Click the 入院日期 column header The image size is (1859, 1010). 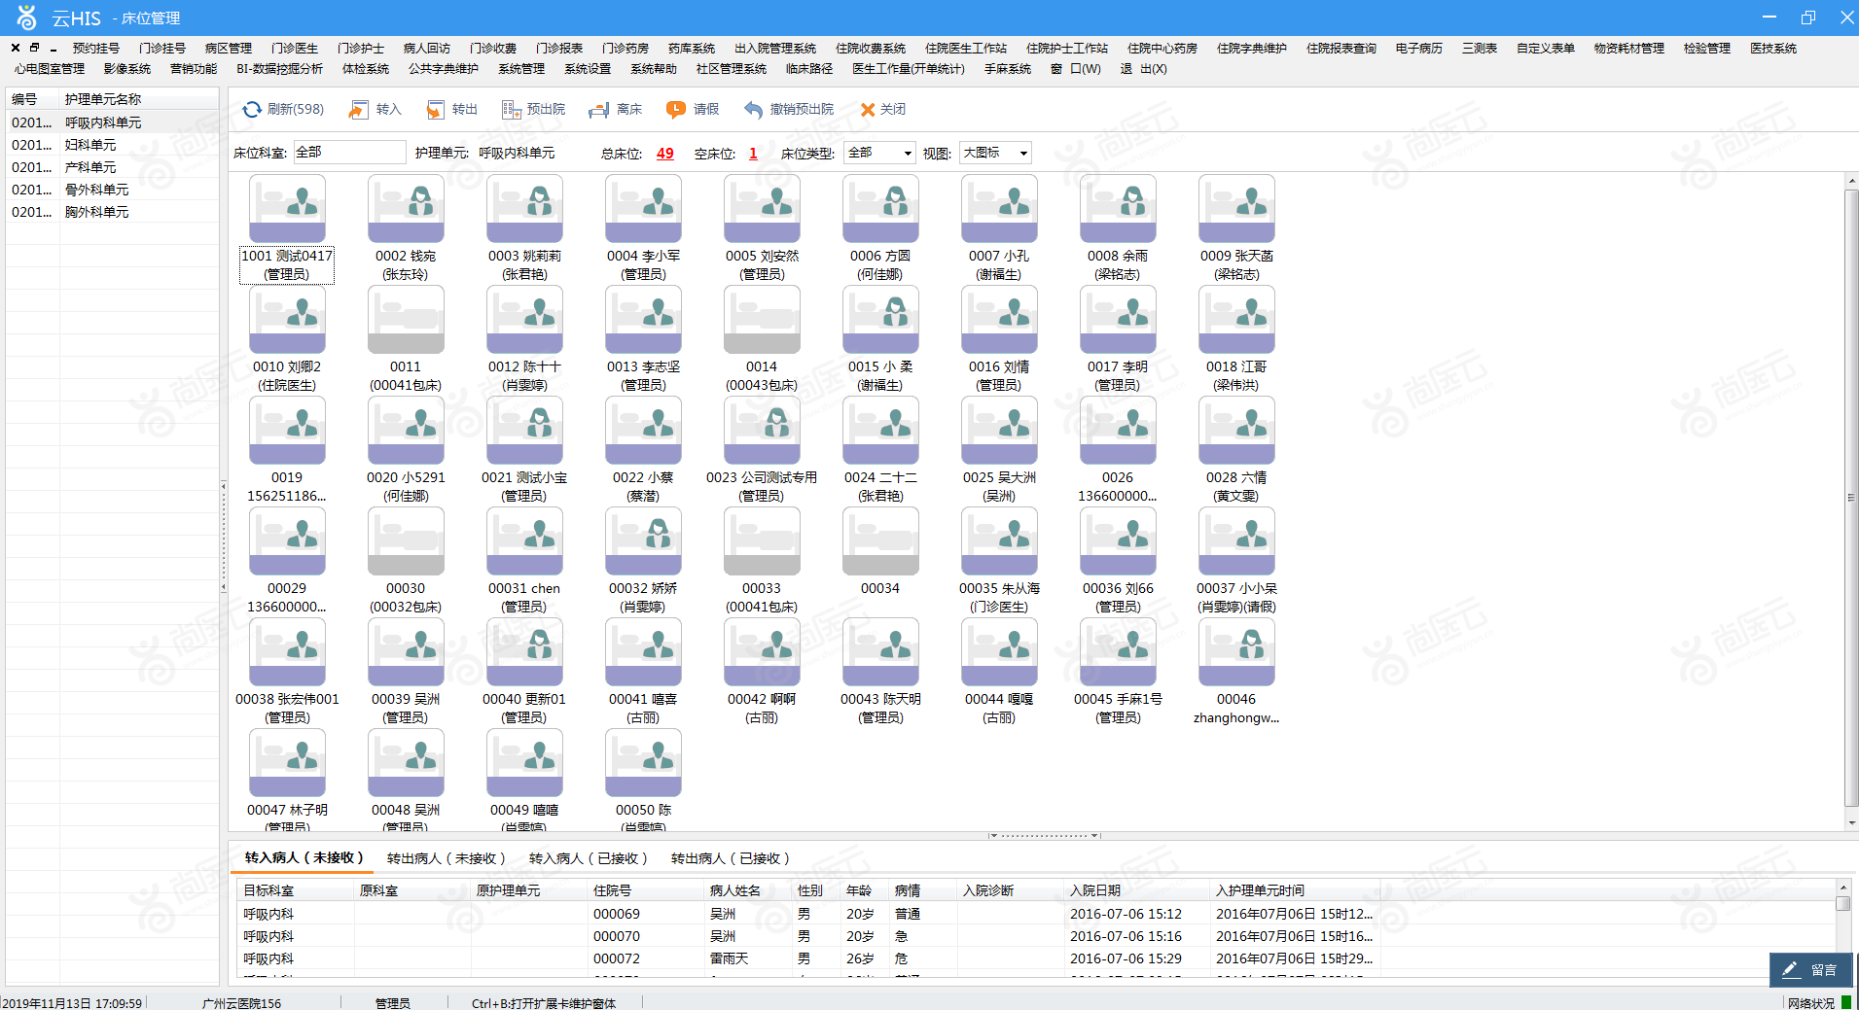coord(1137,890)
